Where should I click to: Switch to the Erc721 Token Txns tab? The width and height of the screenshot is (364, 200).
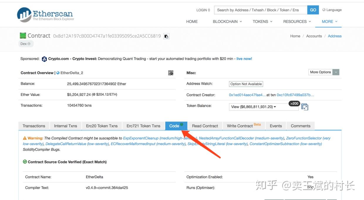tap(143, 126)
